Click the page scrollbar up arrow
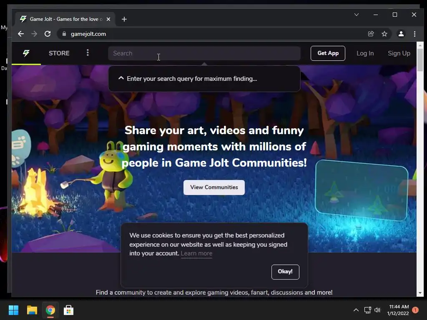This screenshot has height=320, width=427. click(x=419, y=45)
